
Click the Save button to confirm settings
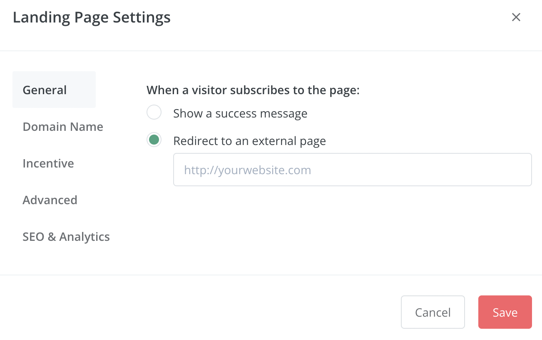coord(505,312)
